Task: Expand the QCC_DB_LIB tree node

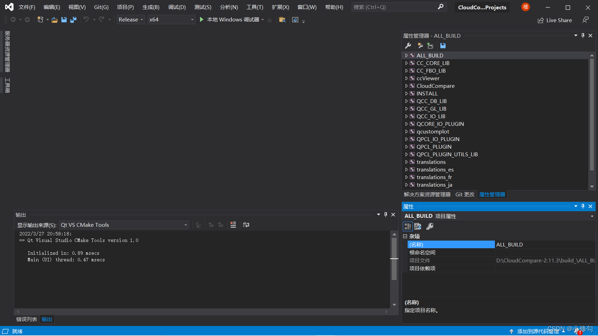Action: 407,101
